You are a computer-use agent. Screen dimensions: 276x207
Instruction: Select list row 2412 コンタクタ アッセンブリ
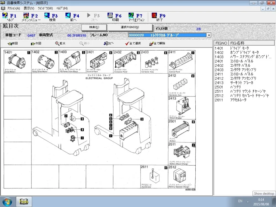coord(244,78)
